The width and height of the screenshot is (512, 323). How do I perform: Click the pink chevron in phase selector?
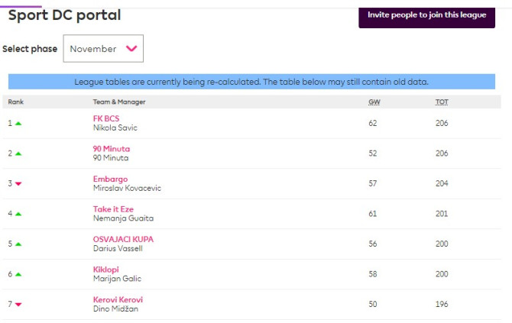pos(131,49)
